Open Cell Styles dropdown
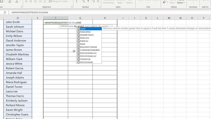The image size is (211, 119). point(130,2)
